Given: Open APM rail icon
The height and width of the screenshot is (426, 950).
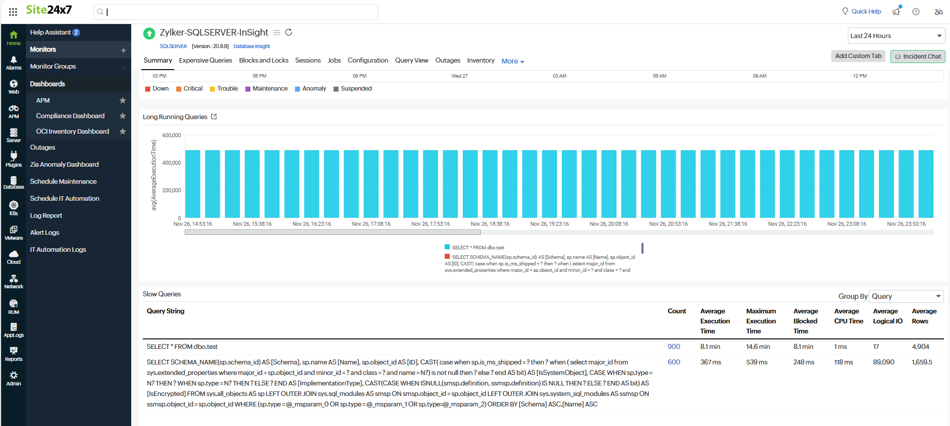Looking at the screenshot, I should click(x=14, y=111).
